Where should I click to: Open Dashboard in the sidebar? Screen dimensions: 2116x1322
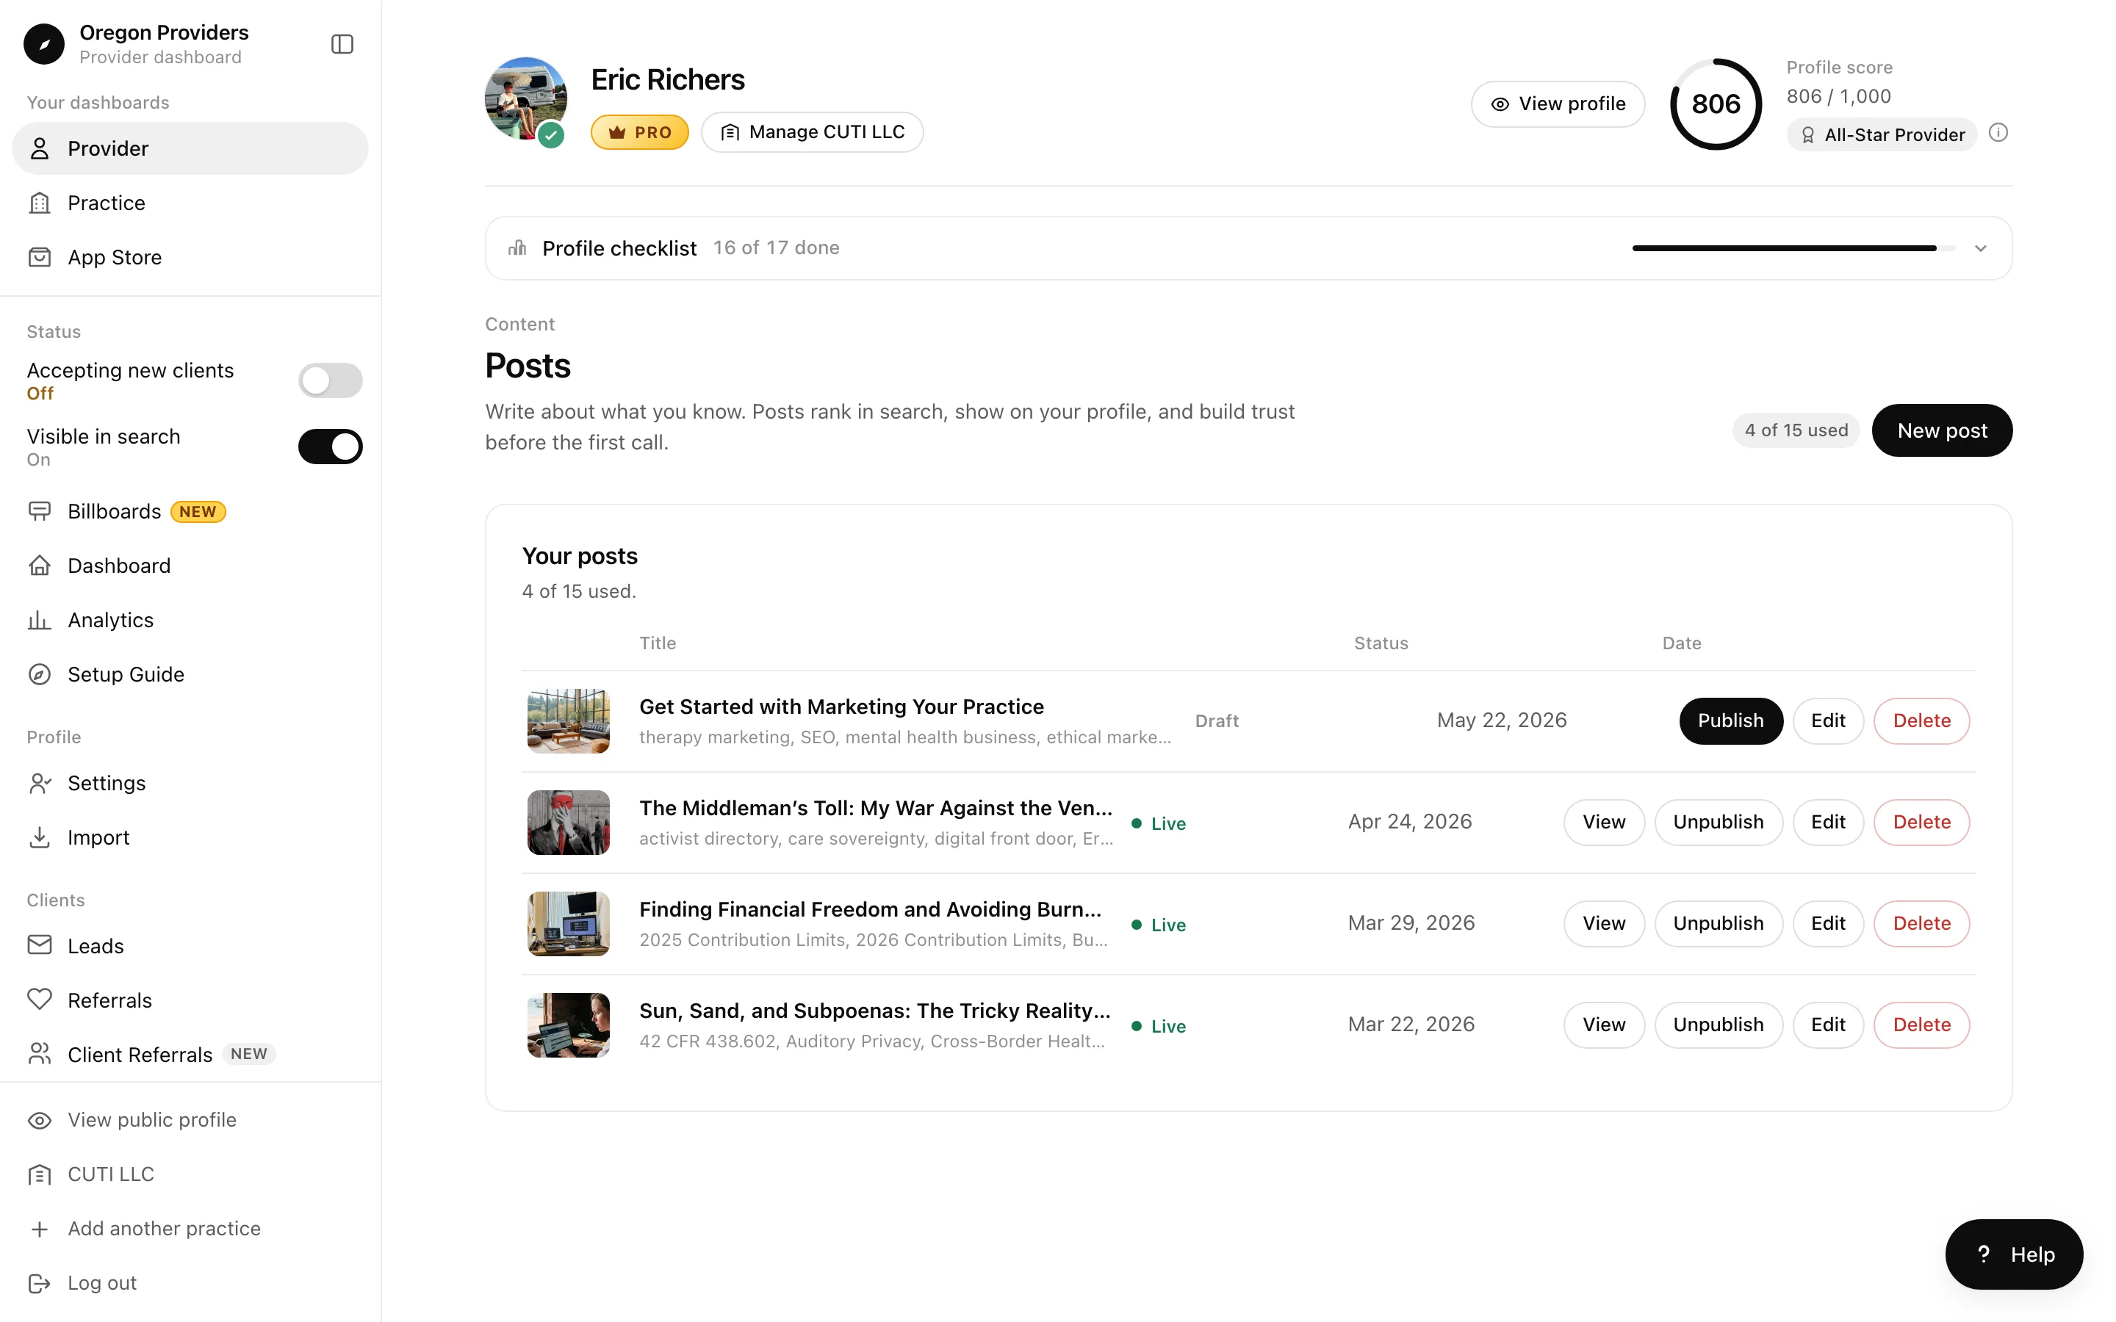coord(190,566)
